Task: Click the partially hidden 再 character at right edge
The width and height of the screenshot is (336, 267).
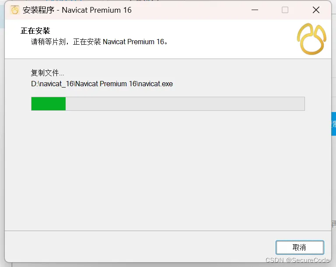Action: [334, 224]
